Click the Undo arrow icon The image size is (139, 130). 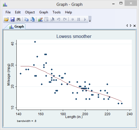pyautogui.click(x=59, y=19)
